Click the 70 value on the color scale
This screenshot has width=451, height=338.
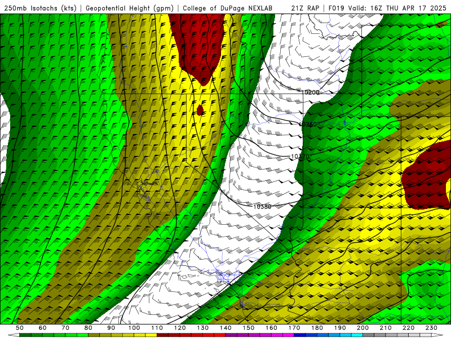coord(65,328)
